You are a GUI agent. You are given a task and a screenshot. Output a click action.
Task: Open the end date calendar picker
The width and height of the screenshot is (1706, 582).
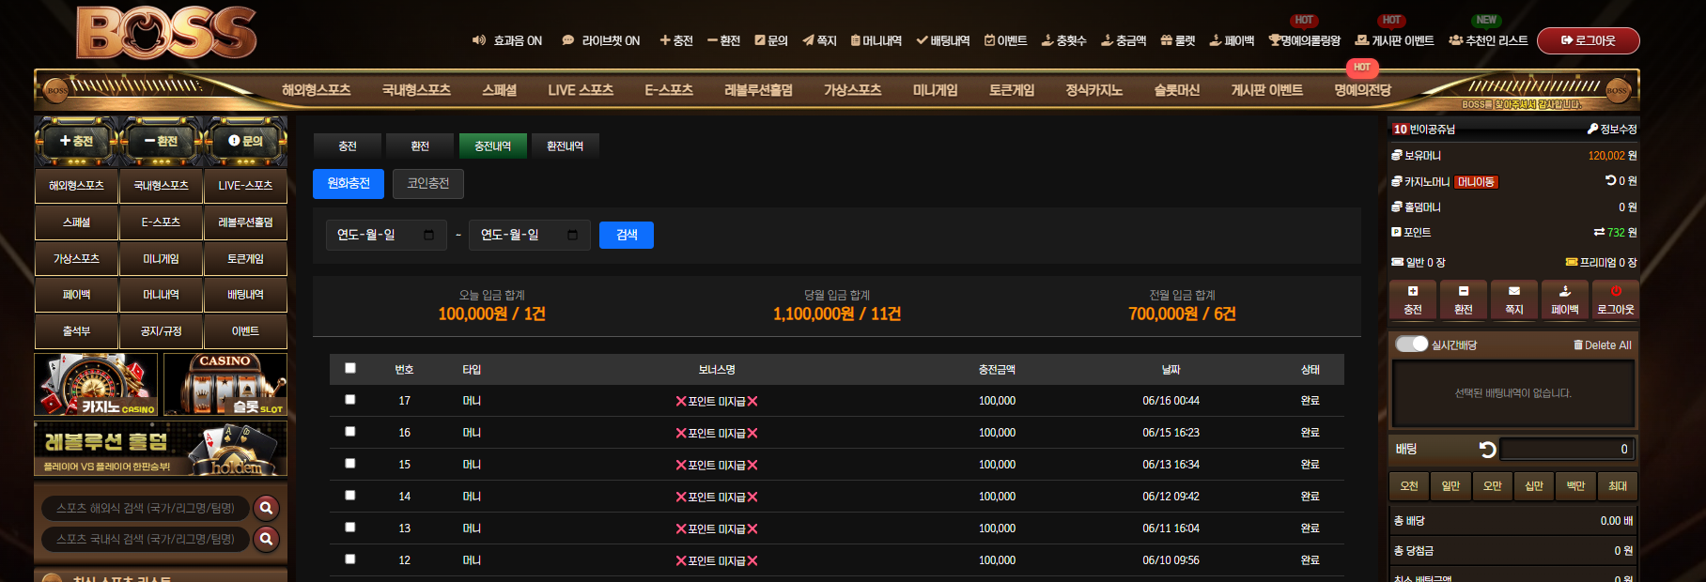573,235
